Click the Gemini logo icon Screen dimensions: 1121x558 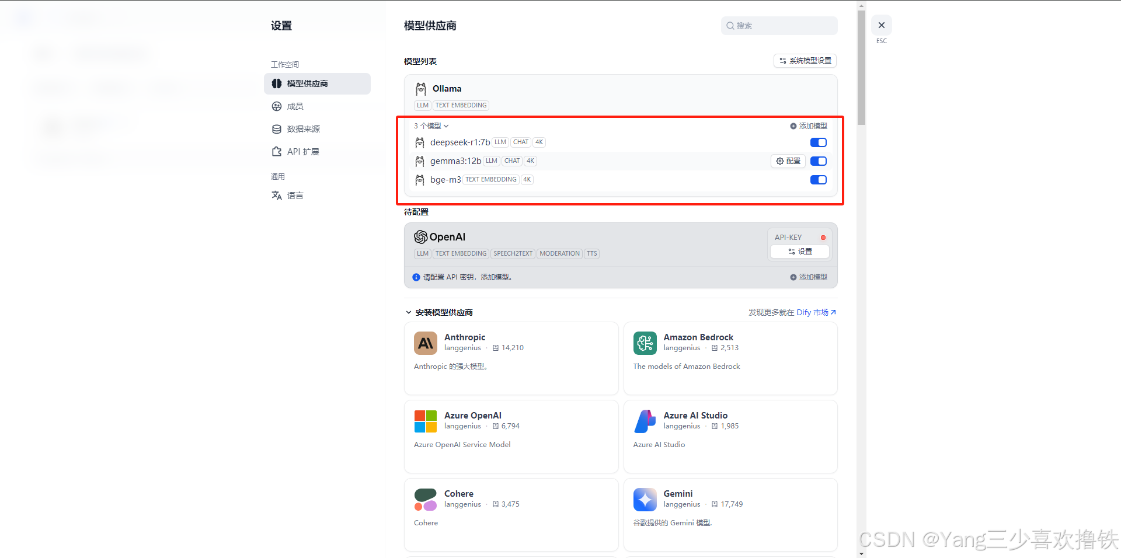[645, 500]
